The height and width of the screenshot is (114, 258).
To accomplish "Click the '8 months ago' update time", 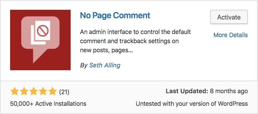I will click(229, 91).
